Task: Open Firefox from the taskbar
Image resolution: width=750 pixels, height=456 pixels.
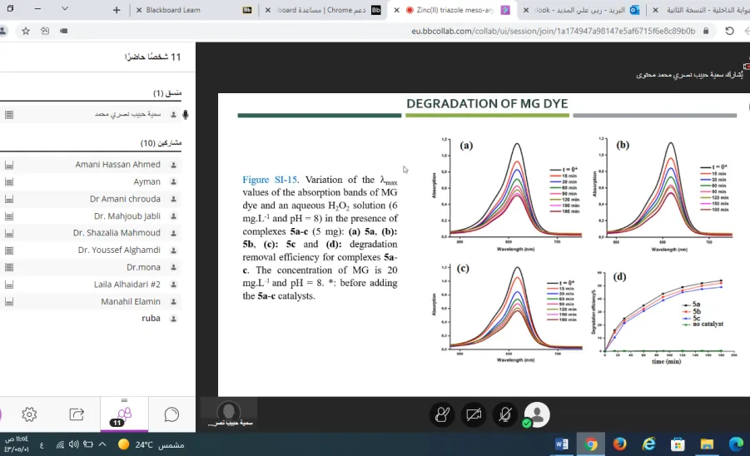Action: [620, 444]
